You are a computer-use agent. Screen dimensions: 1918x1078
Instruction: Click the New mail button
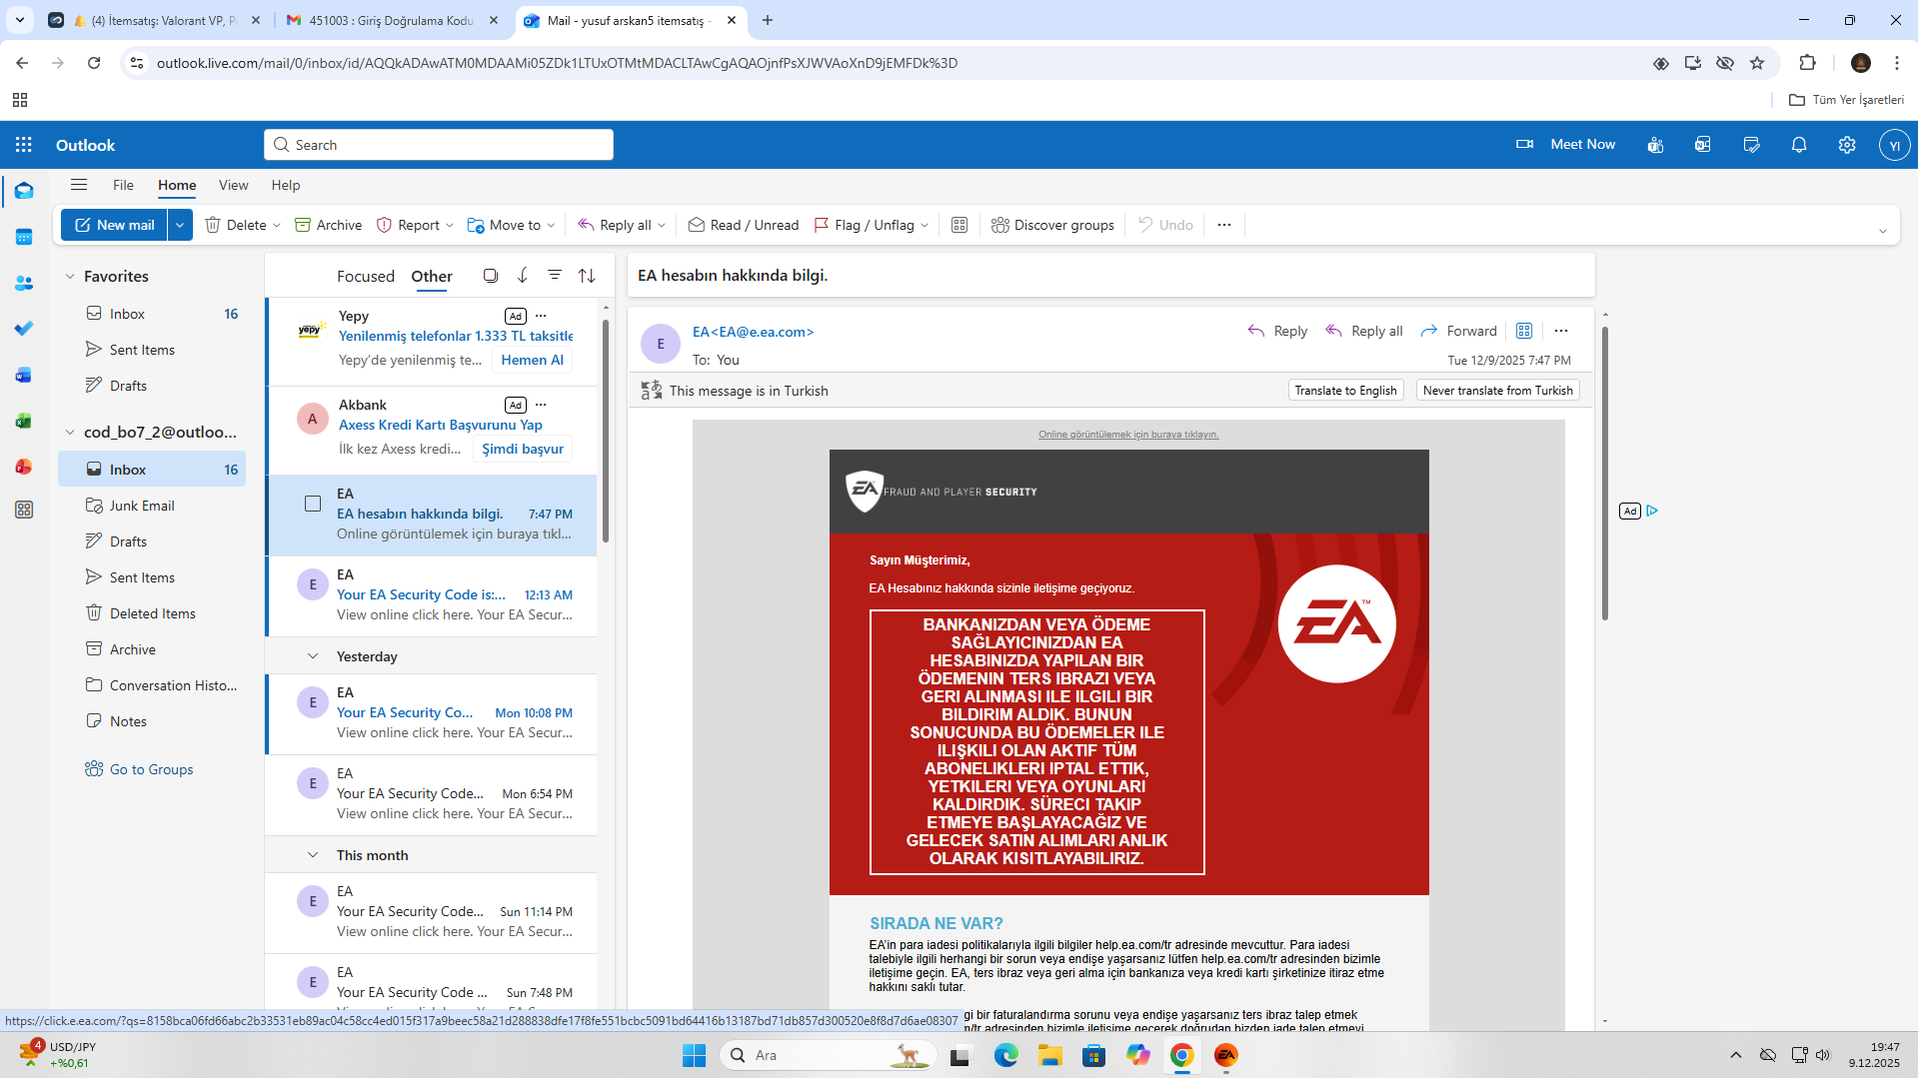coord(115,225)
